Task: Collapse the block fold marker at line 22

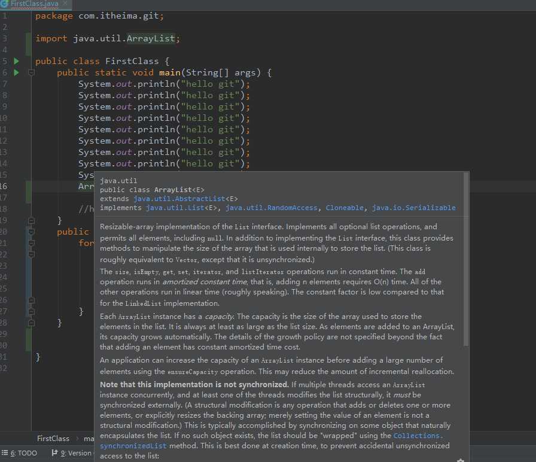Action: coord(31,254)
